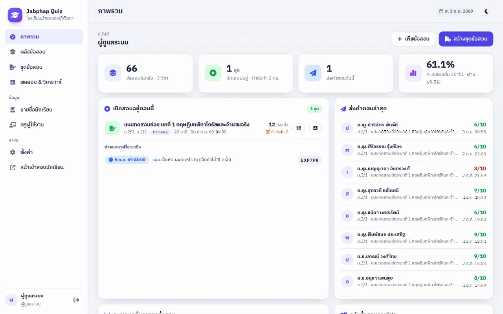The image size is (503, 314).
Task: Open results chart icon for the open exam
Action: [x=316, y=128]
